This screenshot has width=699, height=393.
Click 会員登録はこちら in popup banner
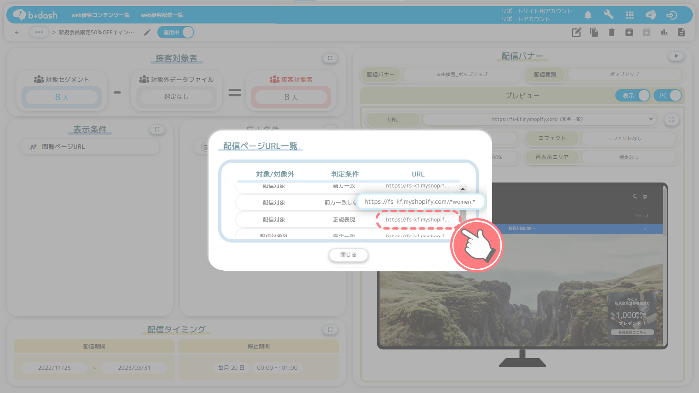(x=632, y=332)
